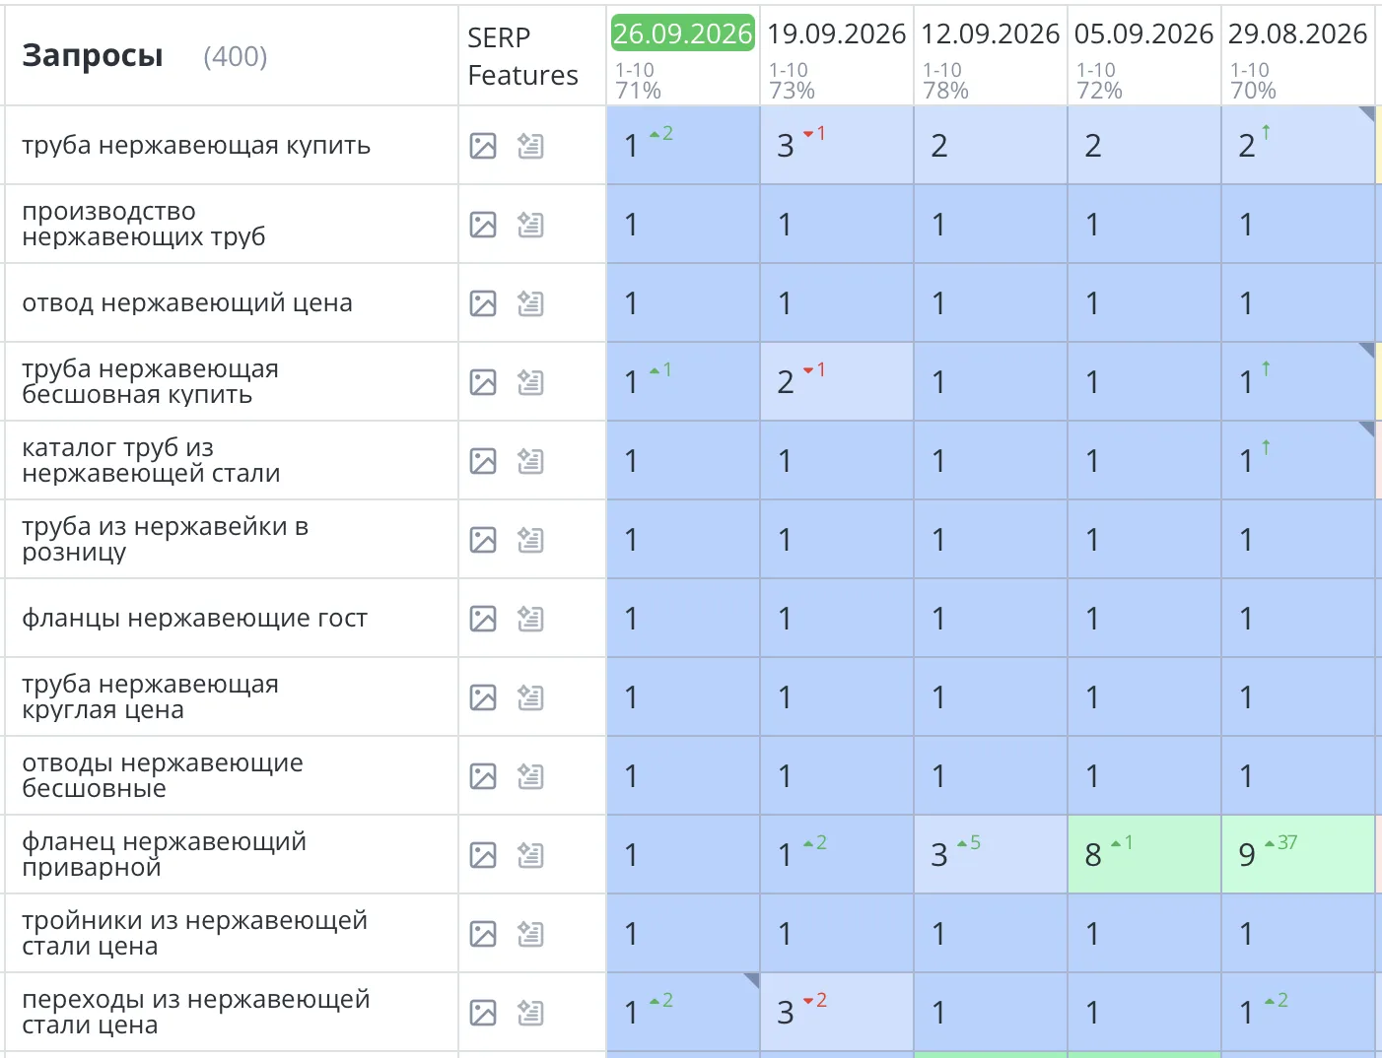The image size is (1382, 1058).
Task: Click list snippet icon for «отводы нержавеющие бесшовные»
Action: click(x=530, y=776)
